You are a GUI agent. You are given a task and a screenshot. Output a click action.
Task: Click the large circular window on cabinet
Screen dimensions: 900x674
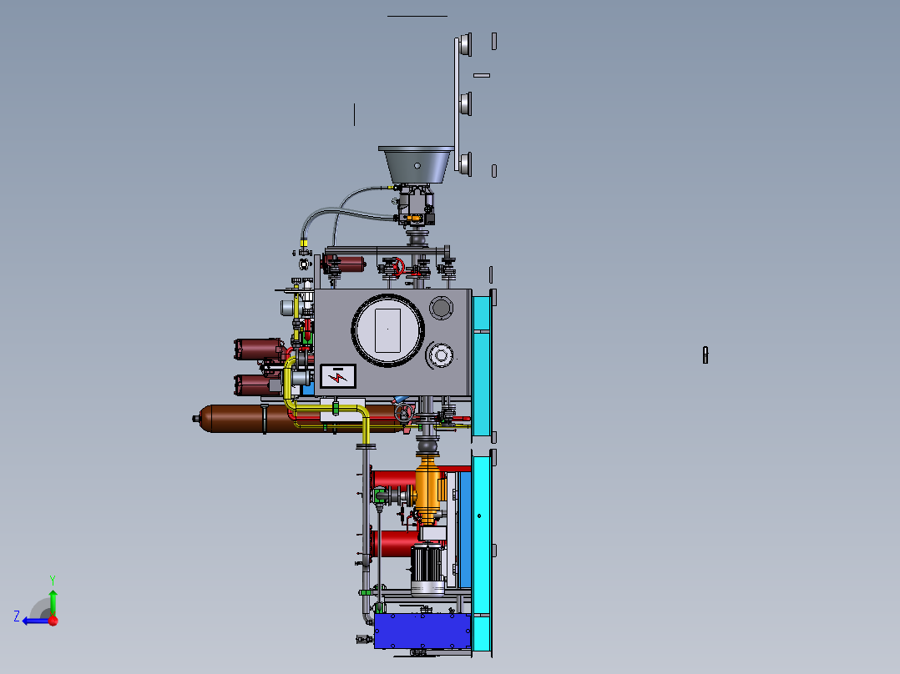pyautogui.click(x=388, y=330)
